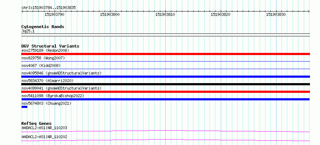Viewport: 320px width, 145px height.
Task: Click ruler position 151903830
Action: [276, 14]
